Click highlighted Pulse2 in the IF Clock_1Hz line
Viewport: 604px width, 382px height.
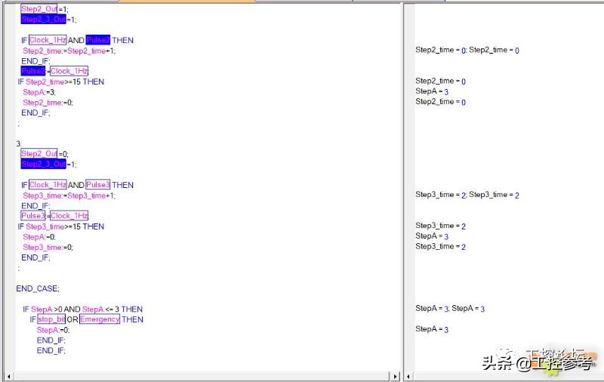click(x=98, y=40)
